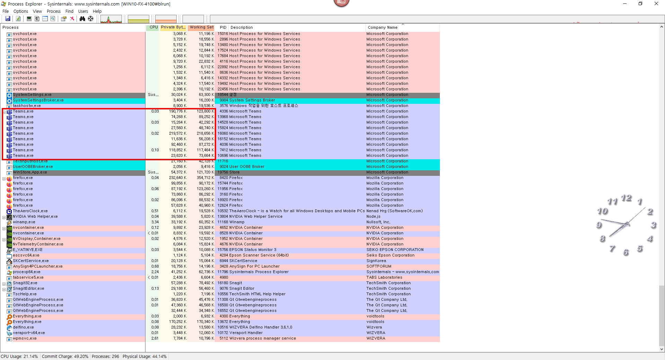Click the Save toolbar icon
This screenshot has height=360, width=665.
click(8, 19)
